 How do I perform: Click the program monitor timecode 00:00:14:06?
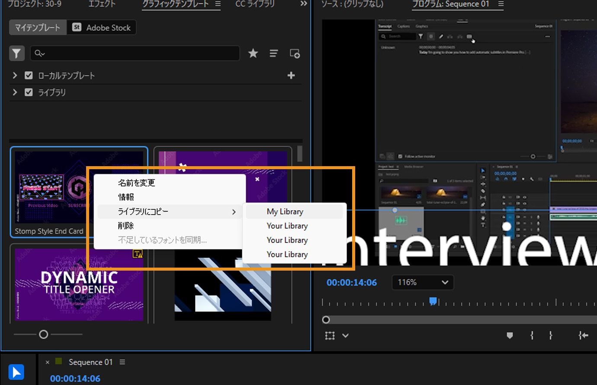352,282
